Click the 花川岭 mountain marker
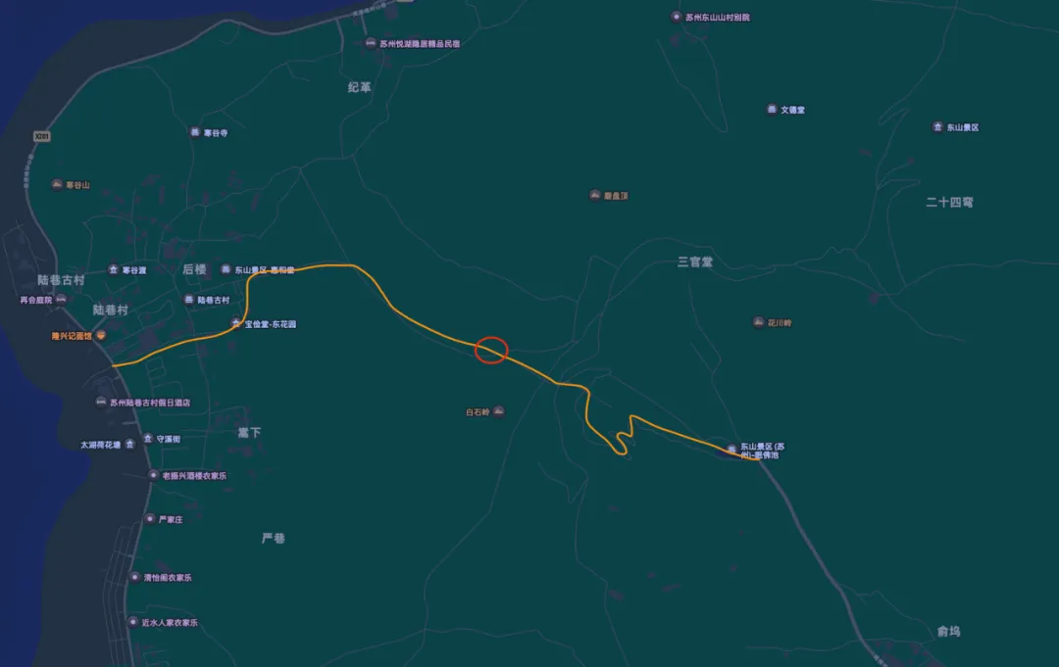Viewport: 1059px width, 667px height. tap(758, 322)
